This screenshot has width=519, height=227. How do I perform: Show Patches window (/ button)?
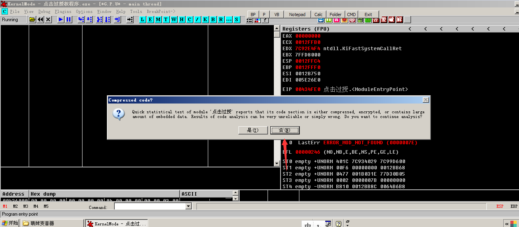point(197,20)
